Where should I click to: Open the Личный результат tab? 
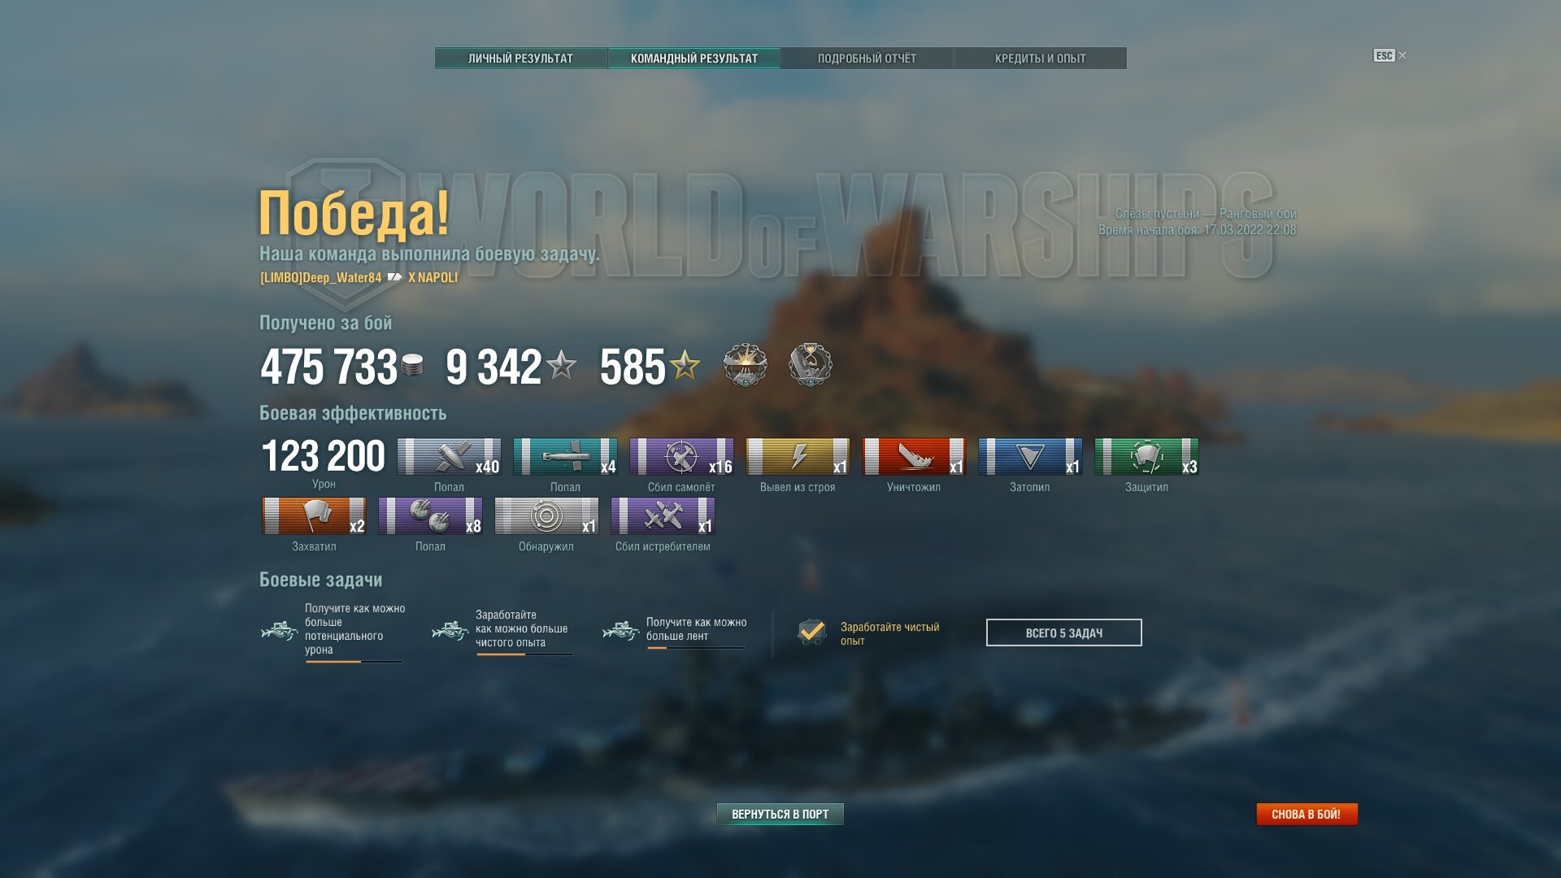520,59
